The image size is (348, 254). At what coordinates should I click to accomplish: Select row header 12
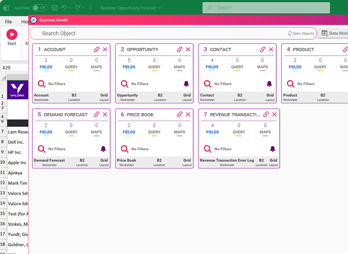(2, 183)
